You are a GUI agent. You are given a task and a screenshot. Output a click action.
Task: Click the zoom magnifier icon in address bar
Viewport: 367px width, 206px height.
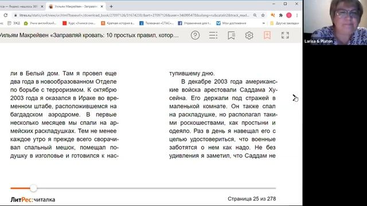click(255, 15)
